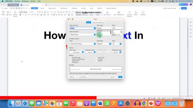Image resolution: width=193 pixels, height=108 pixels.
Task: Open the Window menu in menu bar
Action: coord(33,1)
